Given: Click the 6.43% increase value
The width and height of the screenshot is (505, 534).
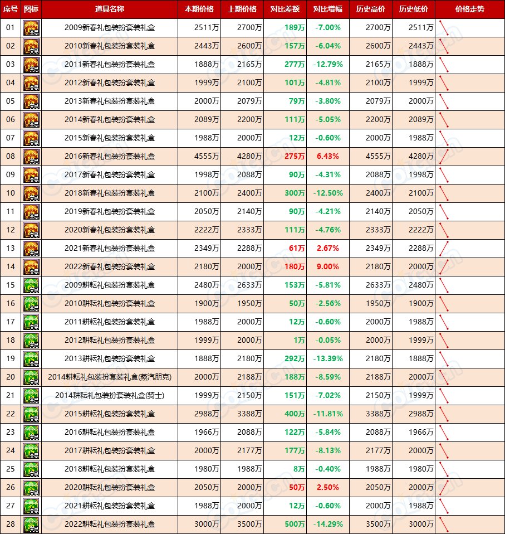Looking at the screenshot, I should coord(328,157).
